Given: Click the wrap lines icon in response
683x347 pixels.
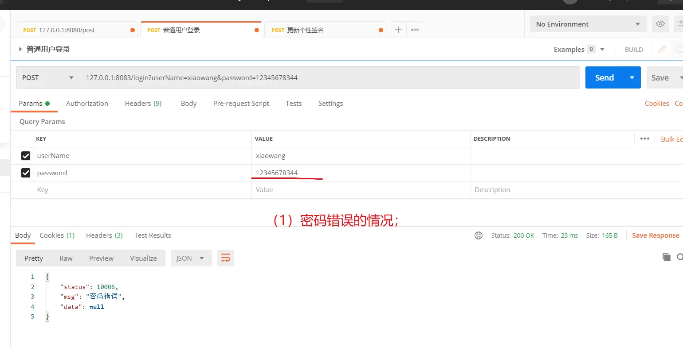Looking at the screenshot, I should (x=226, y=258).
